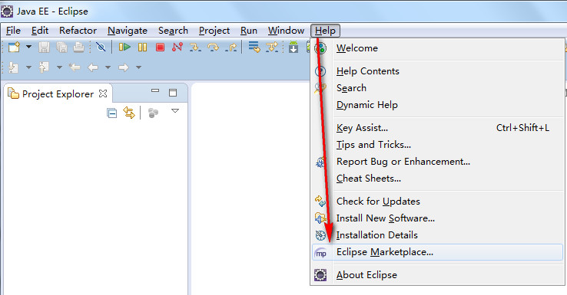This screenshot has height=295, width=567.
Task: Click the Next Annotation toolbar icon
Action: 13,67
